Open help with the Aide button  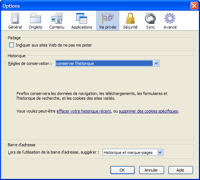coord(181,170)
